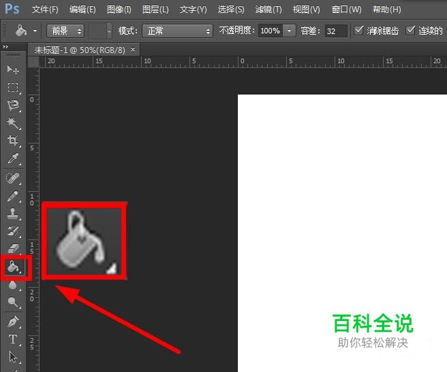This screenshot has height=372, width=447.
Task: Open Paint Bucket tool preset picker
Action: (x=35, y=31)
